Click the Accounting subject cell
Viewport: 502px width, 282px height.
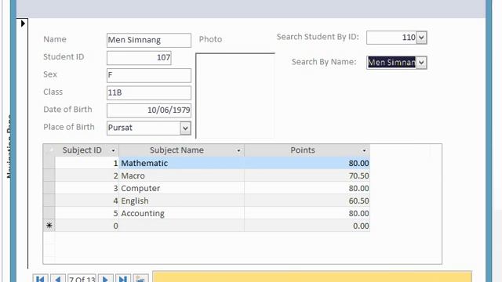coord(181,213)
